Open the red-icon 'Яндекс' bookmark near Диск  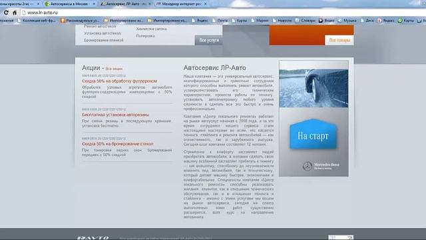pyautogui.click(x=386, y=21)
